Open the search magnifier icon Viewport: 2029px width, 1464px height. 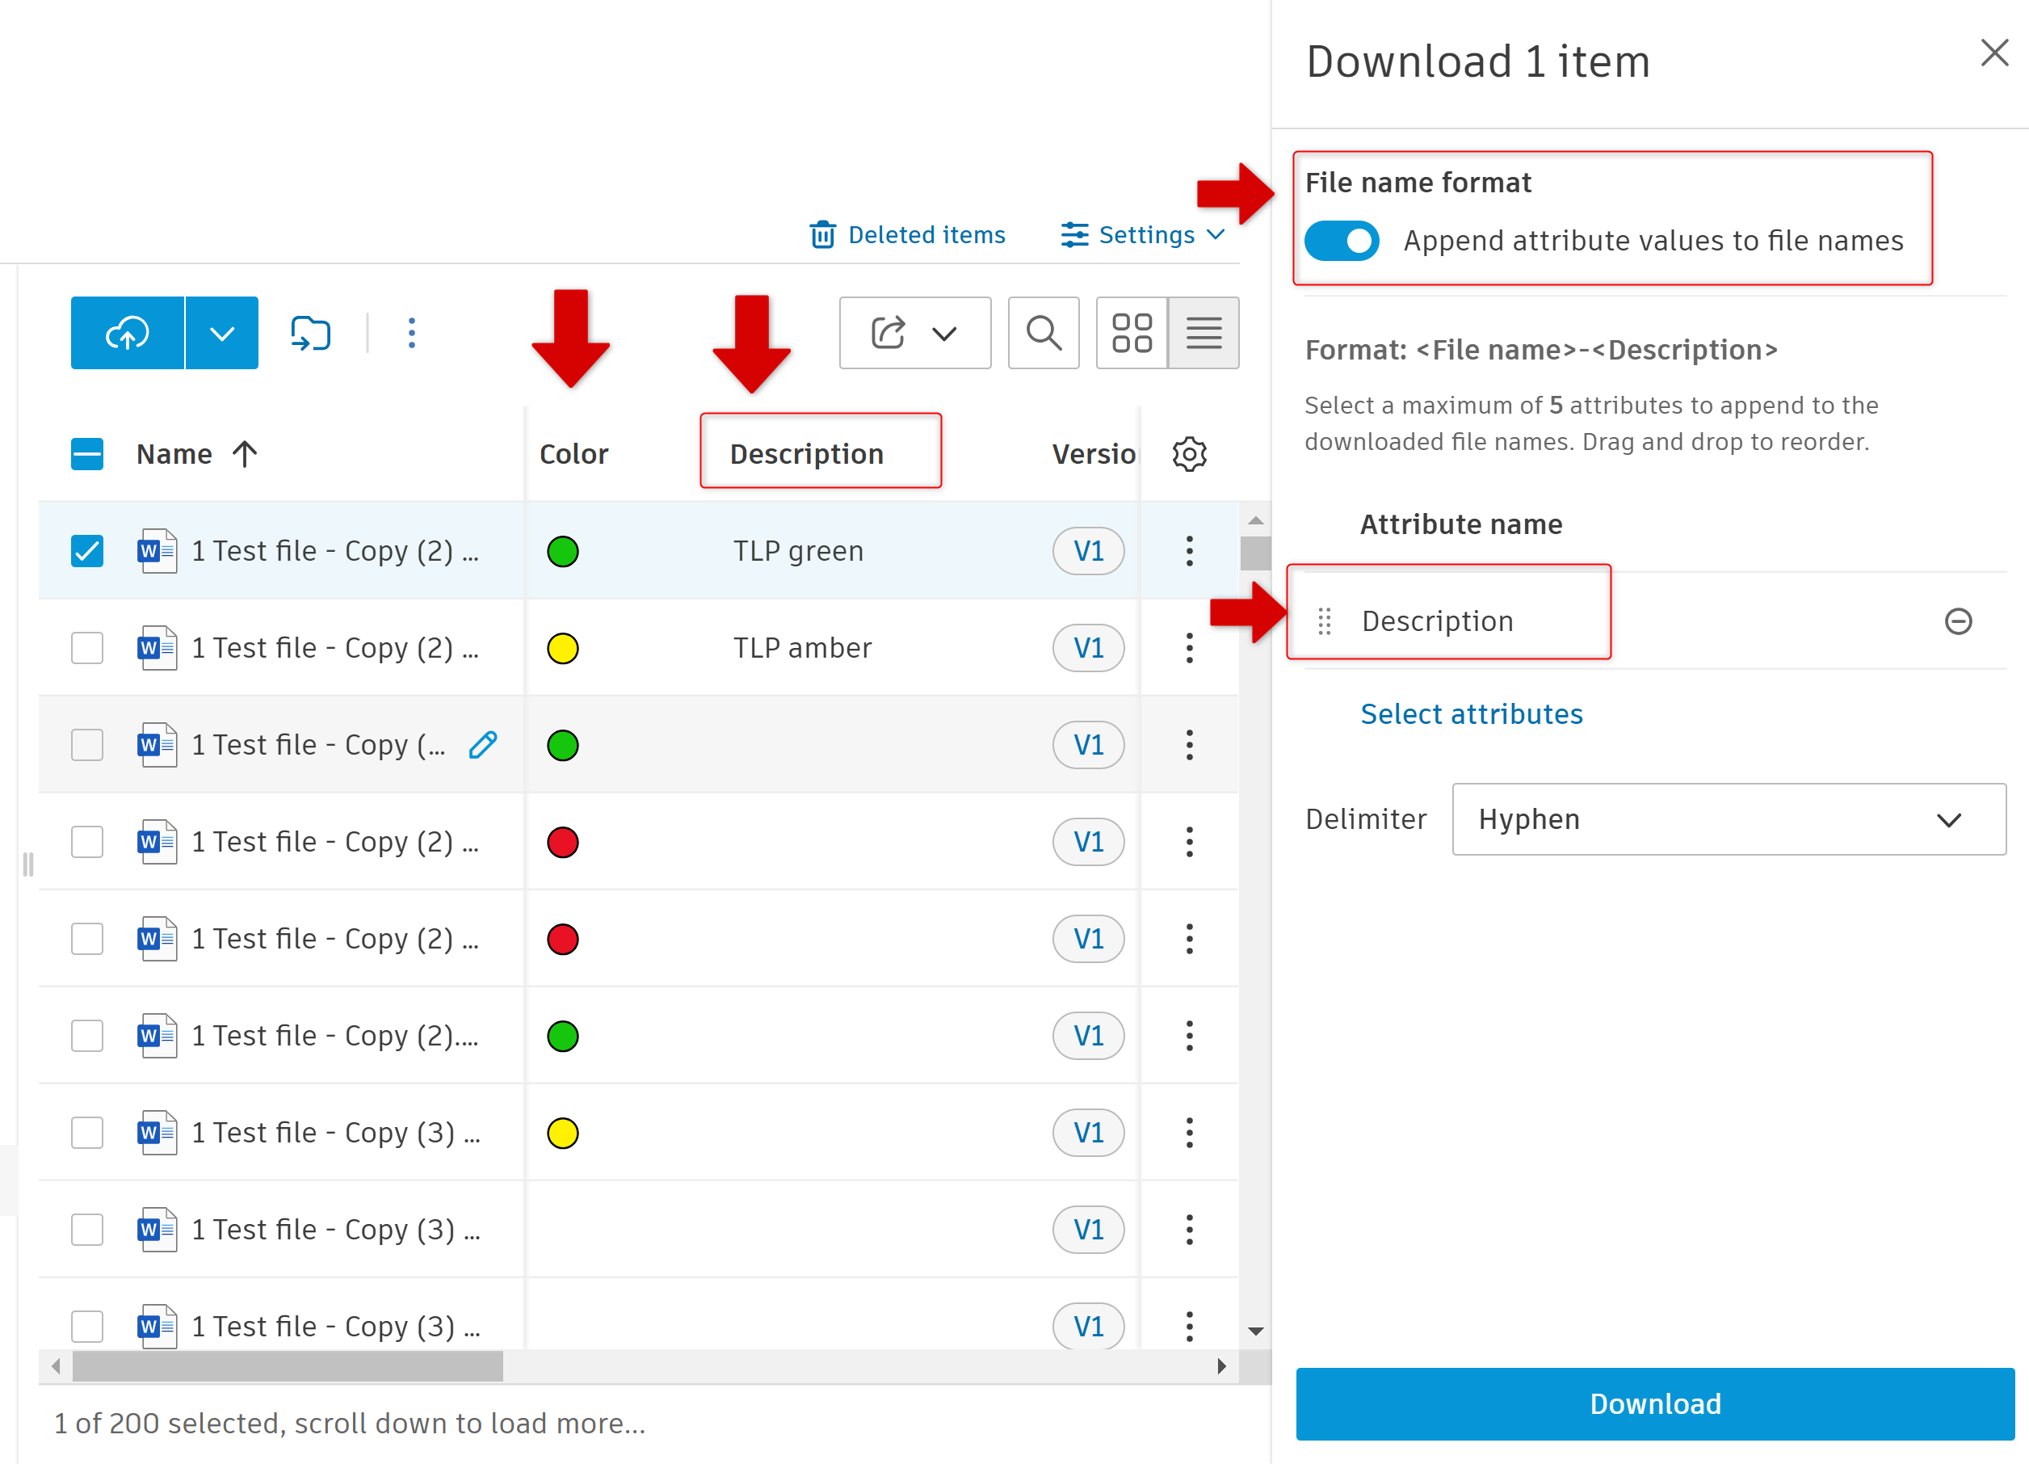(1043, 333)
